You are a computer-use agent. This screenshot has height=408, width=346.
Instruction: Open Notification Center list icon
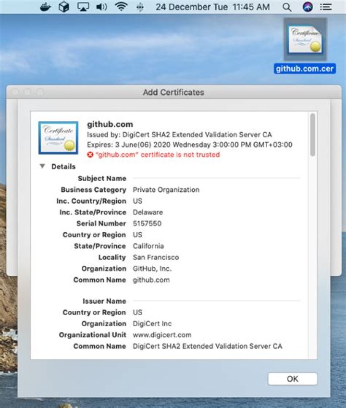pyautogui.click(x=326, y=7)
